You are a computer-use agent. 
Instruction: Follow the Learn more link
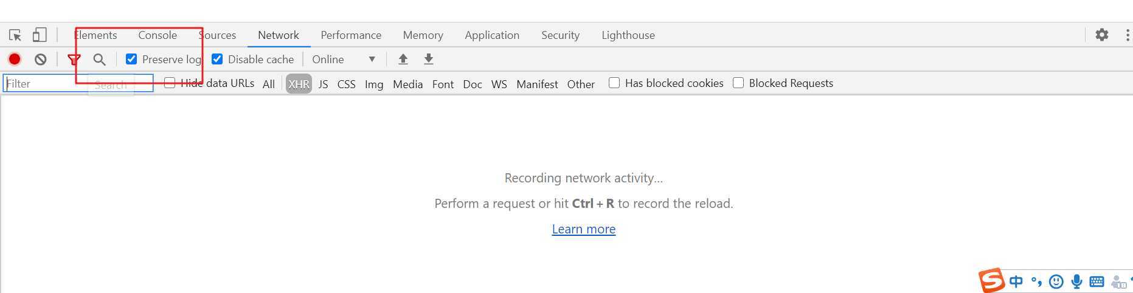coord(584,229)
